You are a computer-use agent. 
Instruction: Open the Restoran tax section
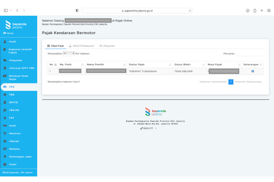pyautogui.click(x=15, y=134)
